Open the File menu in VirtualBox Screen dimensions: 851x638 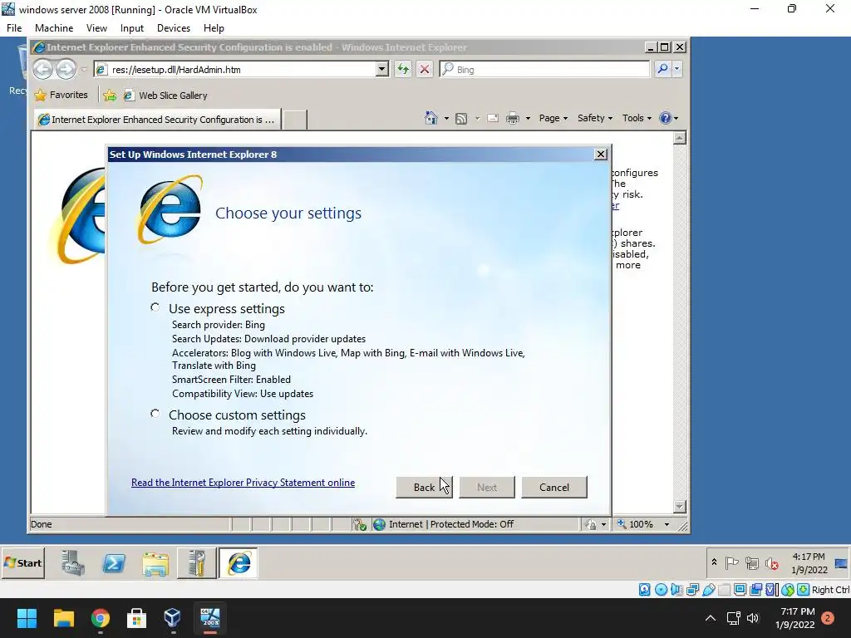tap(14, 28)
